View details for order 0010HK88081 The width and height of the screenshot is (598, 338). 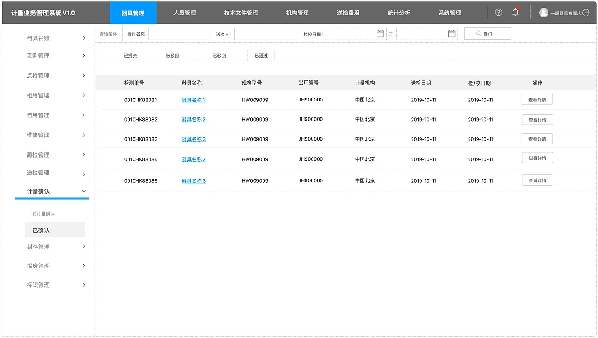click(x=537, y=100)
